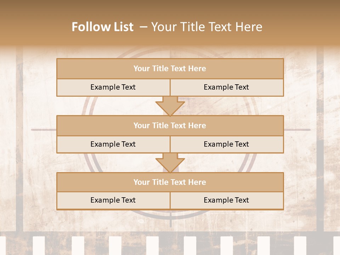This screenshot has width=340, height=255.
Task: Click the second downward arrow between blocks
Action: coord(170,163)
